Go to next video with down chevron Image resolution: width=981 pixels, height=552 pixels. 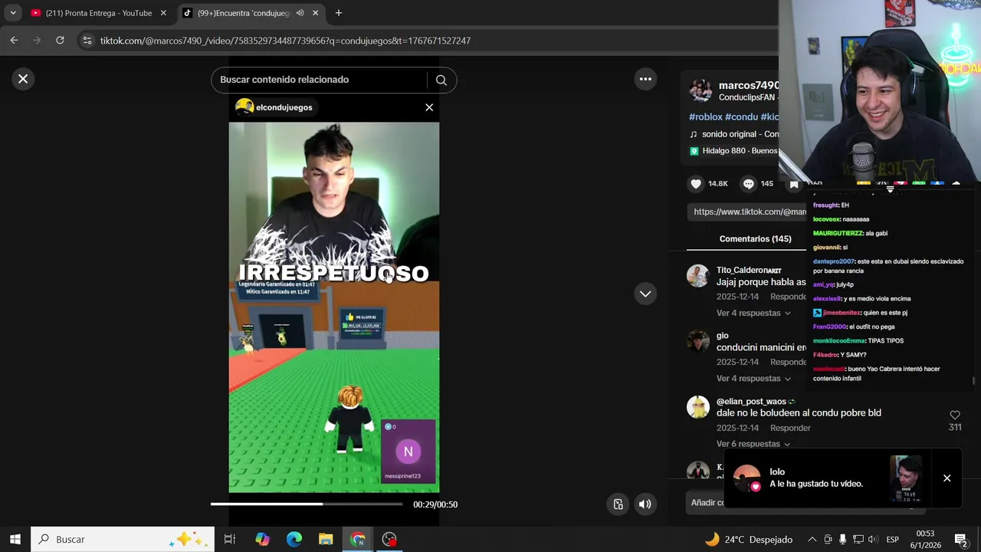tap(645, 294)
